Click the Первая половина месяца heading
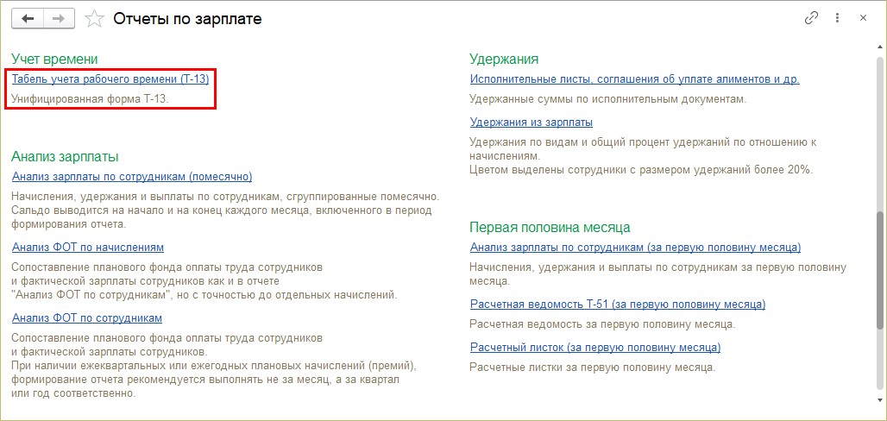The image size is (887, 421). 550,228
